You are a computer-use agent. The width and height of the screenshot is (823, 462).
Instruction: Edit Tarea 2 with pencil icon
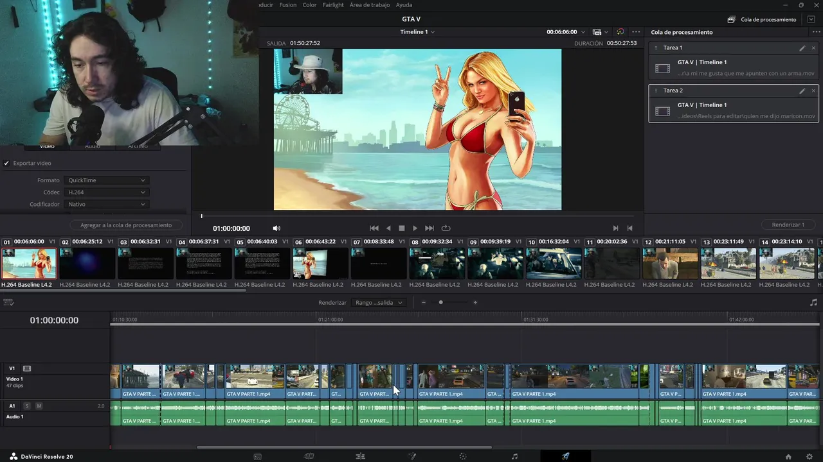pos(802,91)
